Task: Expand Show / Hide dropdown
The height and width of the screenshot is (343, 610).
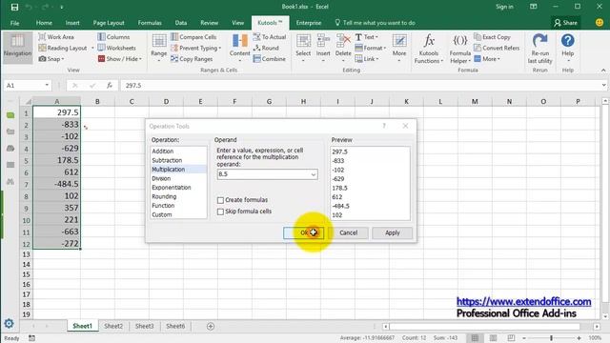Action: tap(140, 59)
